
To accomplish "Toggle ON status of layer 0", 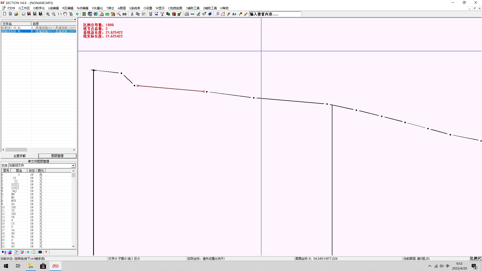I will pyautogui.click(x=32, y=175).
